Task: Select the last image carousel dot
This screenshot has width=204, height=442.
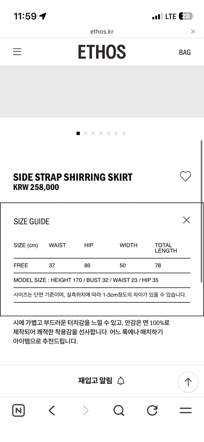Action: coord(124,133)
